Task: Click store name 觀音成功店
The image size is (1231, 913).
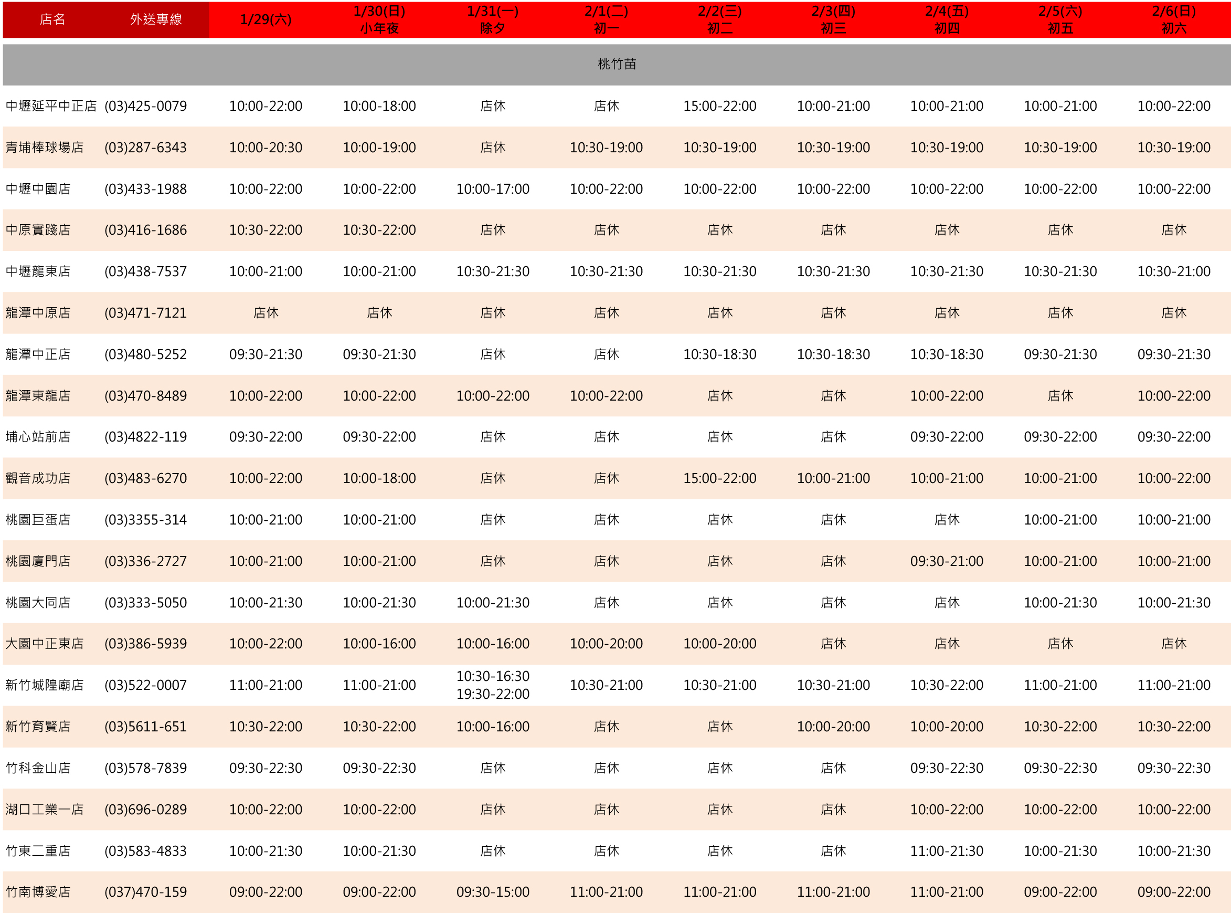Action: (38, 478)
